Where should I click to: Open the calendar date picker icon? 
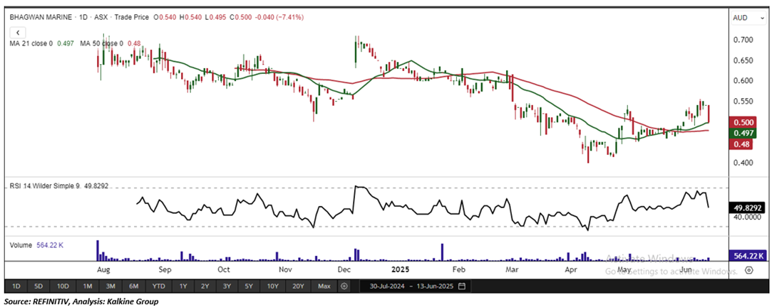tap(462, 286)
